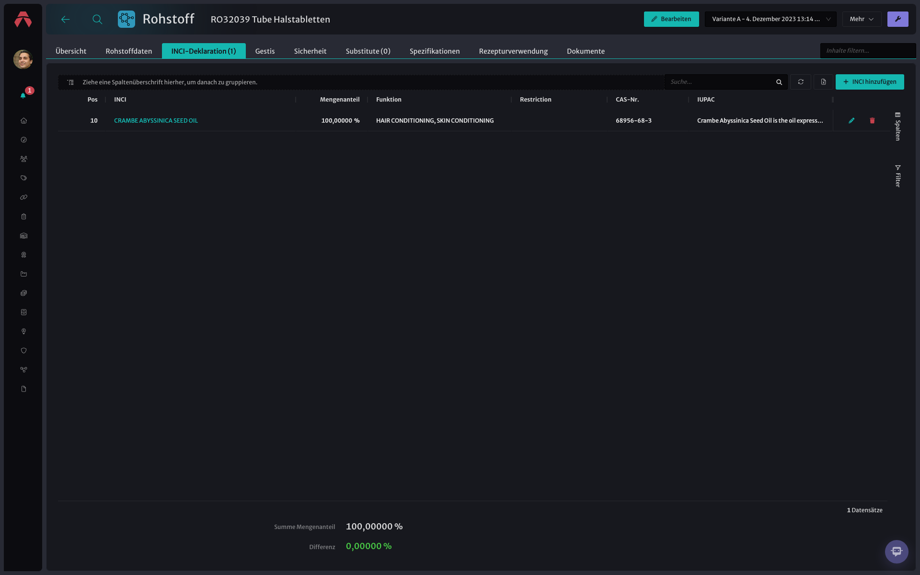This screenshot has height=575, width=920.
Task: Open the clipboard icon in sidebar
Action: 23,217
